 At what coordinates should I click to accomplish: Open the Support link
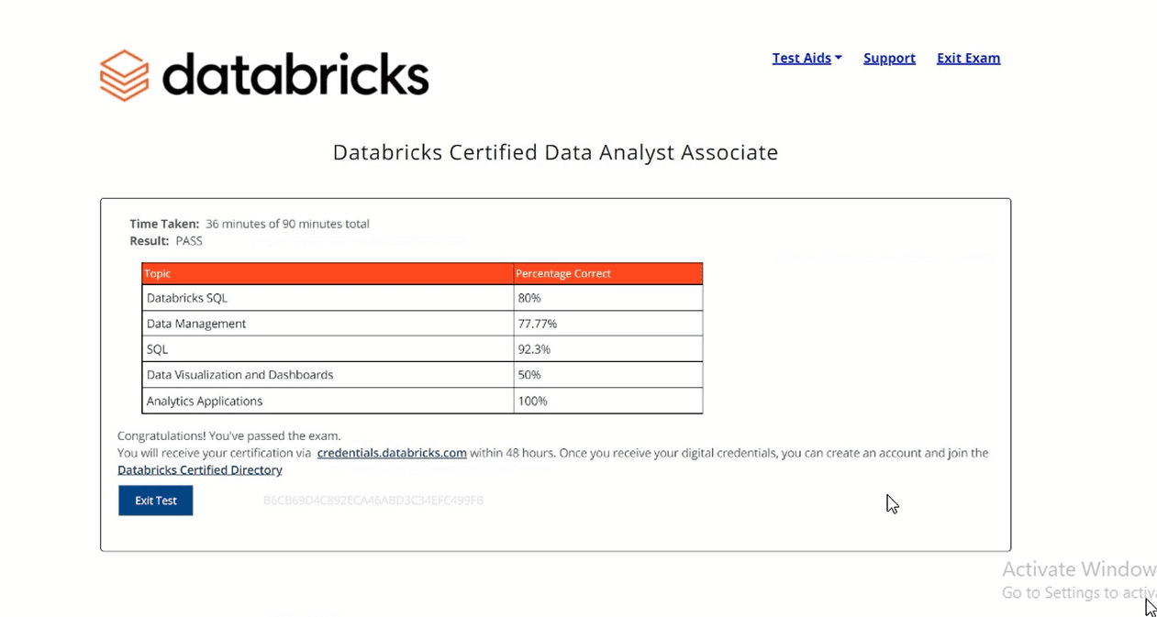[889, 58]
